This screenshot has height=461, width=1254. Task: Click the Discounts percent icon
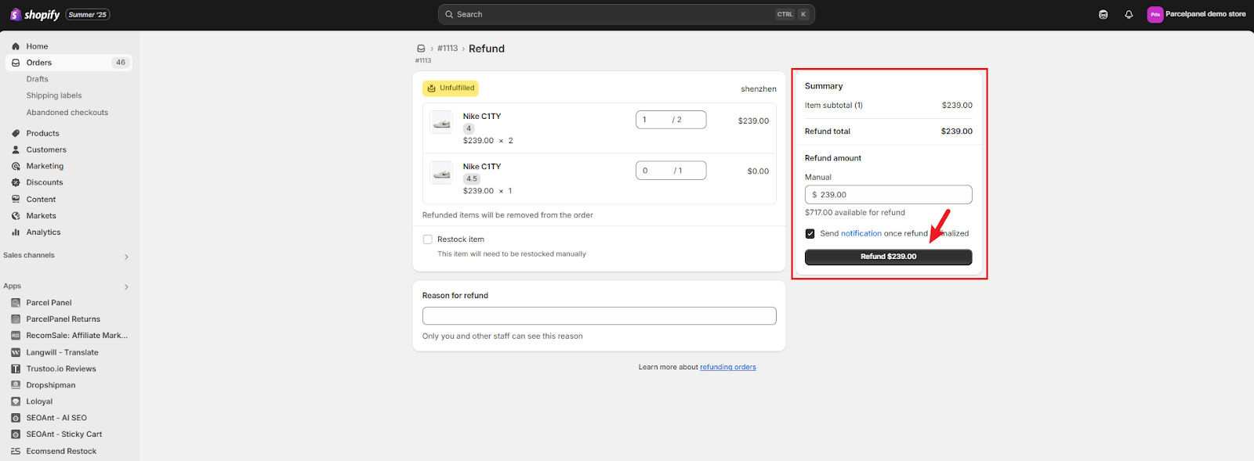(16, 182)
